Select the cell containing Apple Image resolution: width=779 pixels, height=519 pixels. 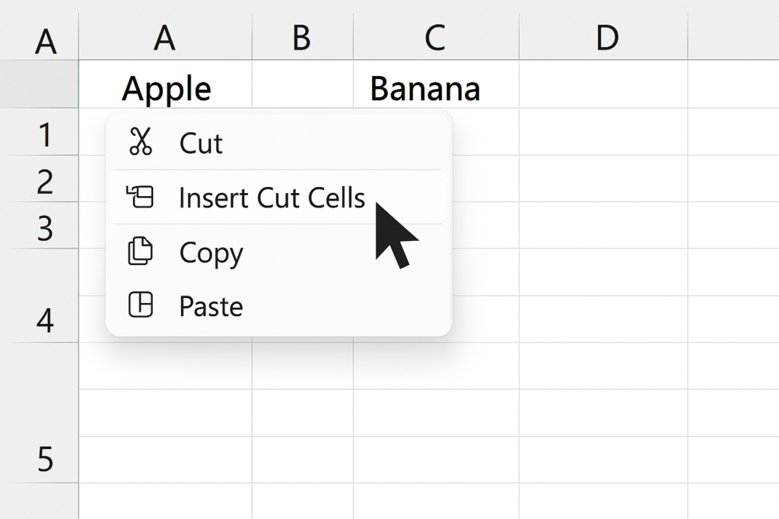(165, 84)
